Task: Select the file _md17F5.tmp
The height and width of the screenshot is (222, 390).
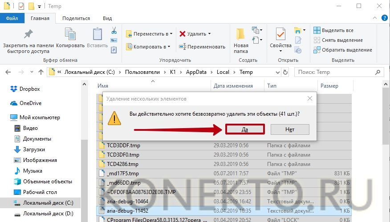Action: (123, 173)
